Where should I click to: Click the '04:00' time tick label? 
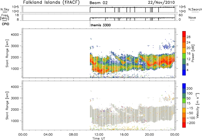click(48, 135)
